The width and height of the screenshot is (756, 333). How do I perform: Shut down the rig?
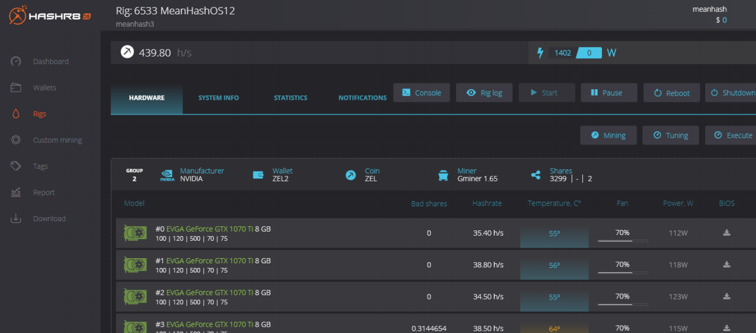pos(731,93)
